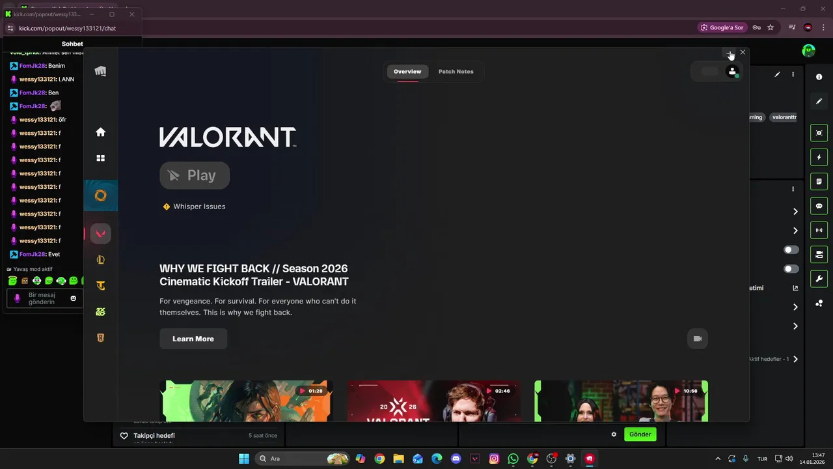Switch to the Overview tab

407,72
